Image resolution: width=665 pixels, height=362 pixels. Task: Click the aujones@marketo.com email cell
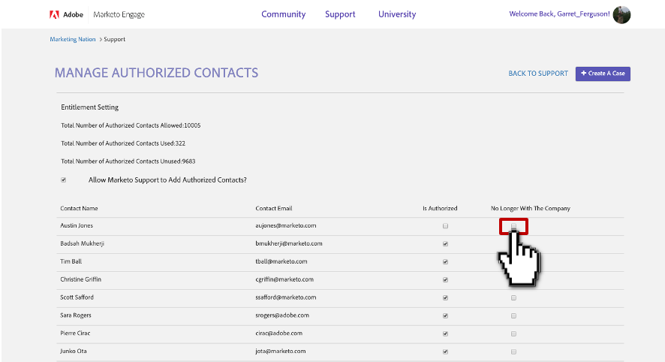pos(286,226)
